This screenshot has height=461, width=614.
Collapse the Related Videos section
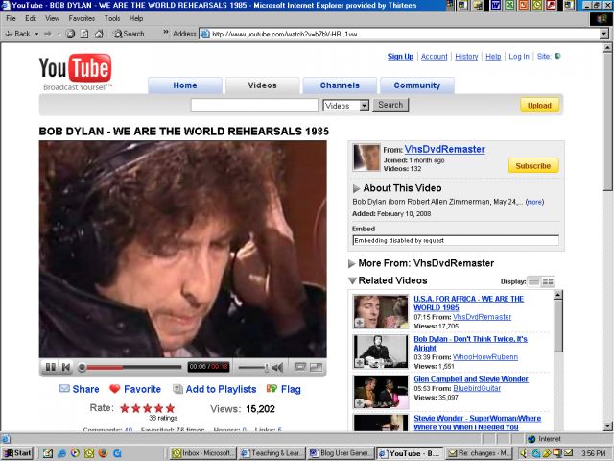[352, 280]
